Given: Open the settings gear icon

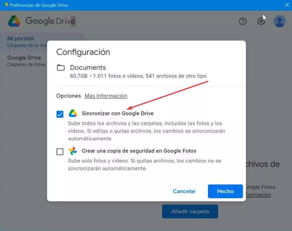Looking at the screenshot, I should pyautogui.click(x=261, y=21).
